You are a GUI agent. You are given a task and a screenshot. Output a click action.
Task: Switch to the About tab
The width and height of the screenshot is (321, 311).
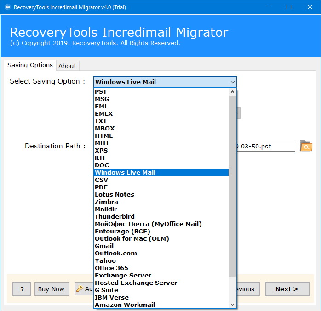tap(68, 66)
